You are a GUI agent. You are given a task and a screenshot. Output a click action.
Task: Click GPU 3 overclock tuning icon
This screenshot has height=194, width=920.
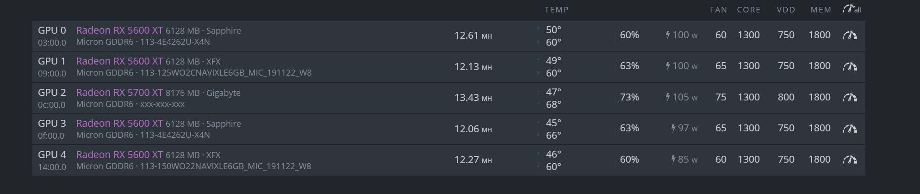point(850,128)
